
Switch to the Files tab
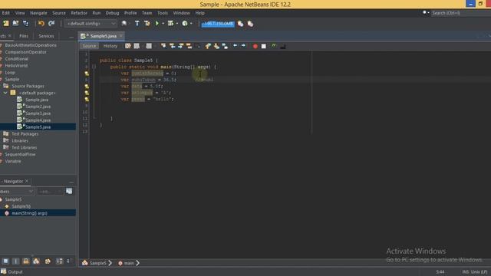(24, 36)
